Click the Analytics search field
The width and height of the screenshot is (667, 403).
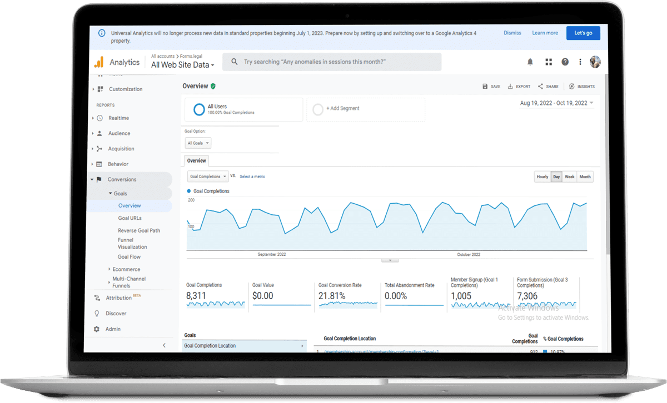[x=332, y=62]
